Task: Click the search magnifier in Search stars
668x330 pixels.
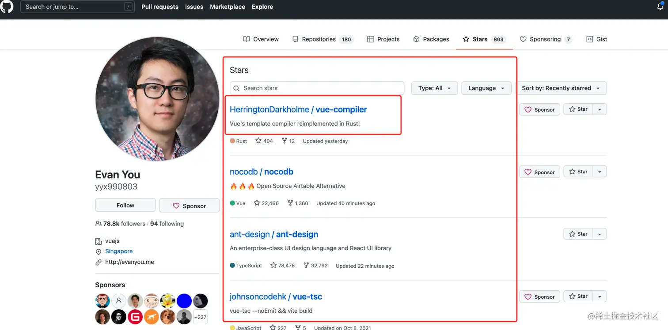Action: (237, 88)
